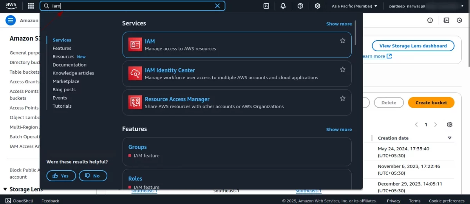Open Terms footer link

[x=414, y=201]
